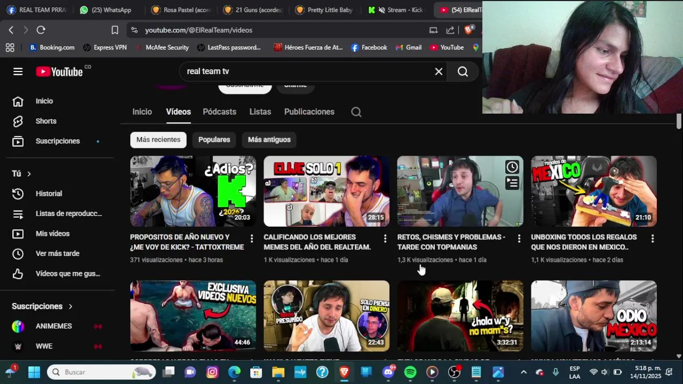
Task: Open the Facebook bookmark
Action: [369, 47]
